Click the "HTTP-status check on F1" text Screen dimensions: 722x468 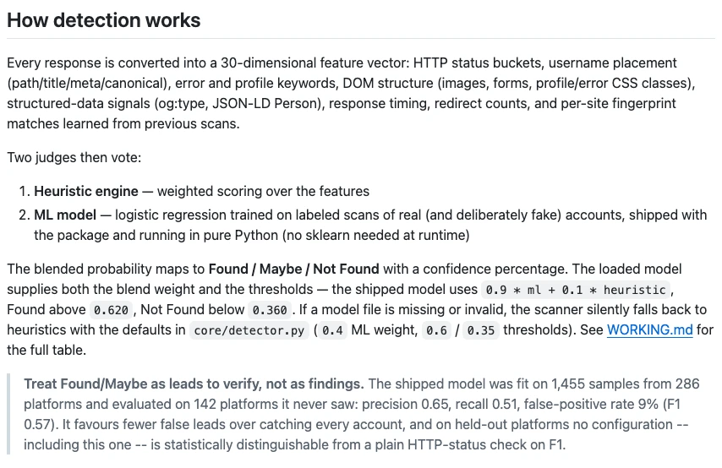[x=486, y=444]
